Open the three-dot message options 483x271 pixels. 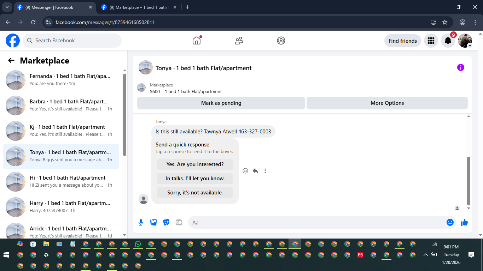pyautogui.click(x=265, y=171)
